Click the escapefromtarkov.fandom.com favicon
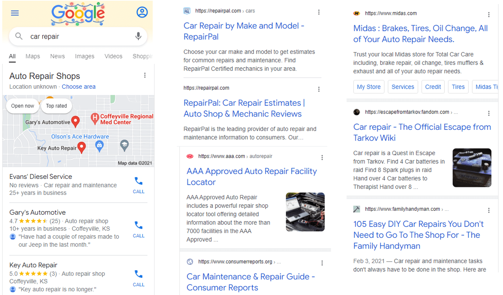Screen dimensions: 503x295 pyautogui.click(x=357, y=112)
